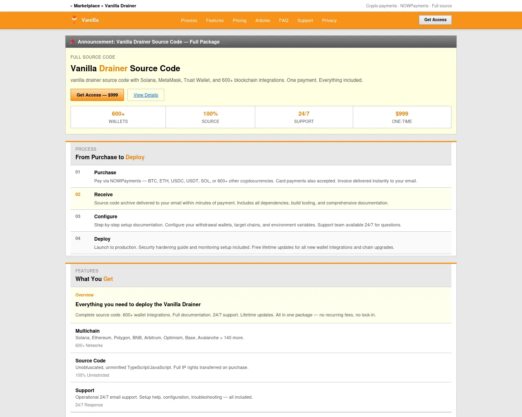Click the "Multichain" feature title

[87, 331]
